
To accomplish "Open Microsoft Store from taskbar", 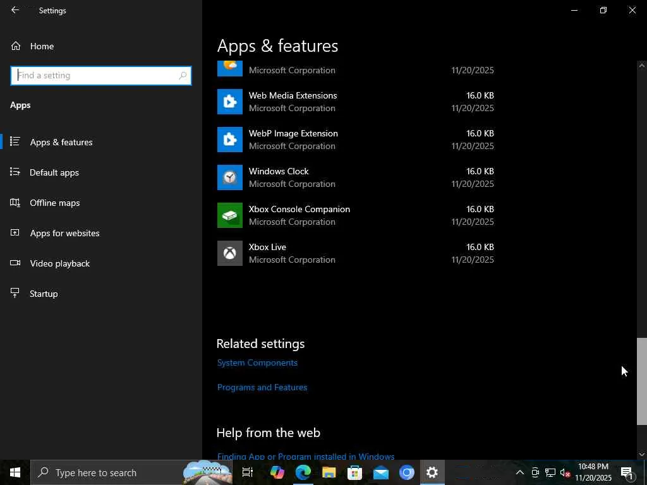I will pos(354,472).
